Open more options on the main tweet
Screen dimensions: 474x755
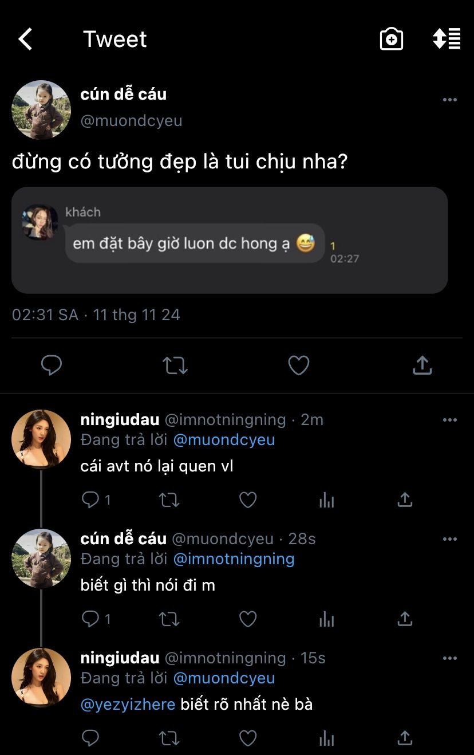tap(450, 100)
